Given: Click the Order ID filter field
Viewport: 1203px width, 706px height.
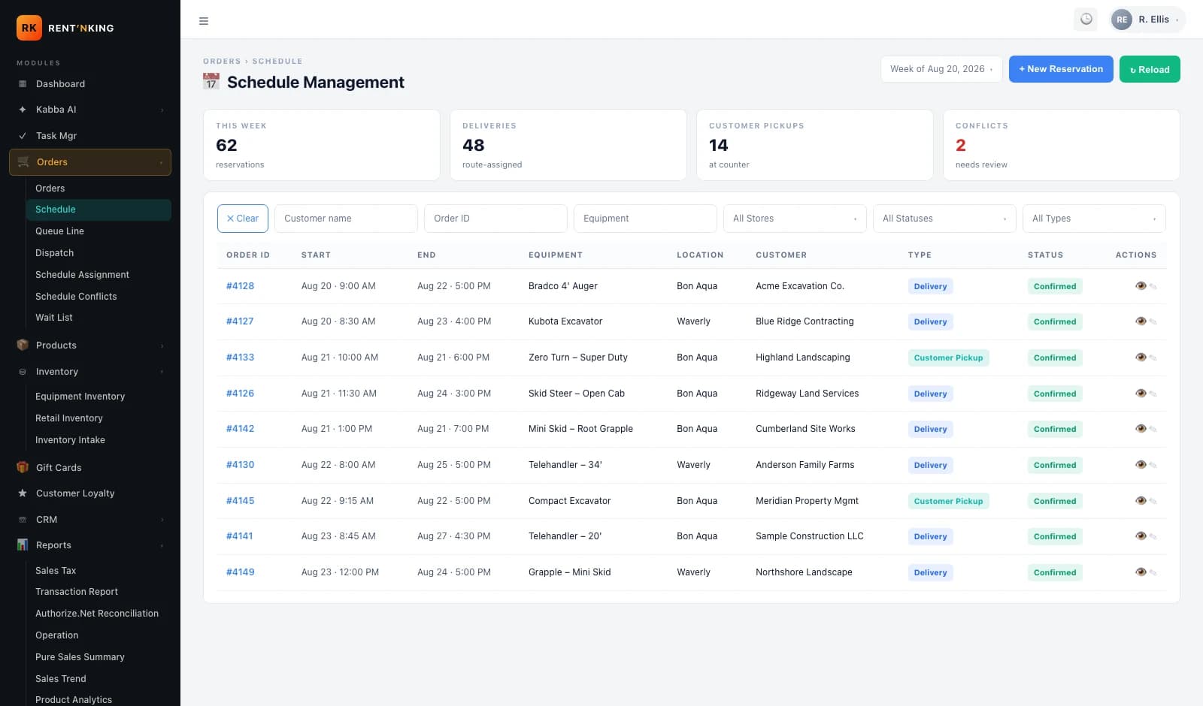Looking at the screenshot, I should (x=495, y=219).
